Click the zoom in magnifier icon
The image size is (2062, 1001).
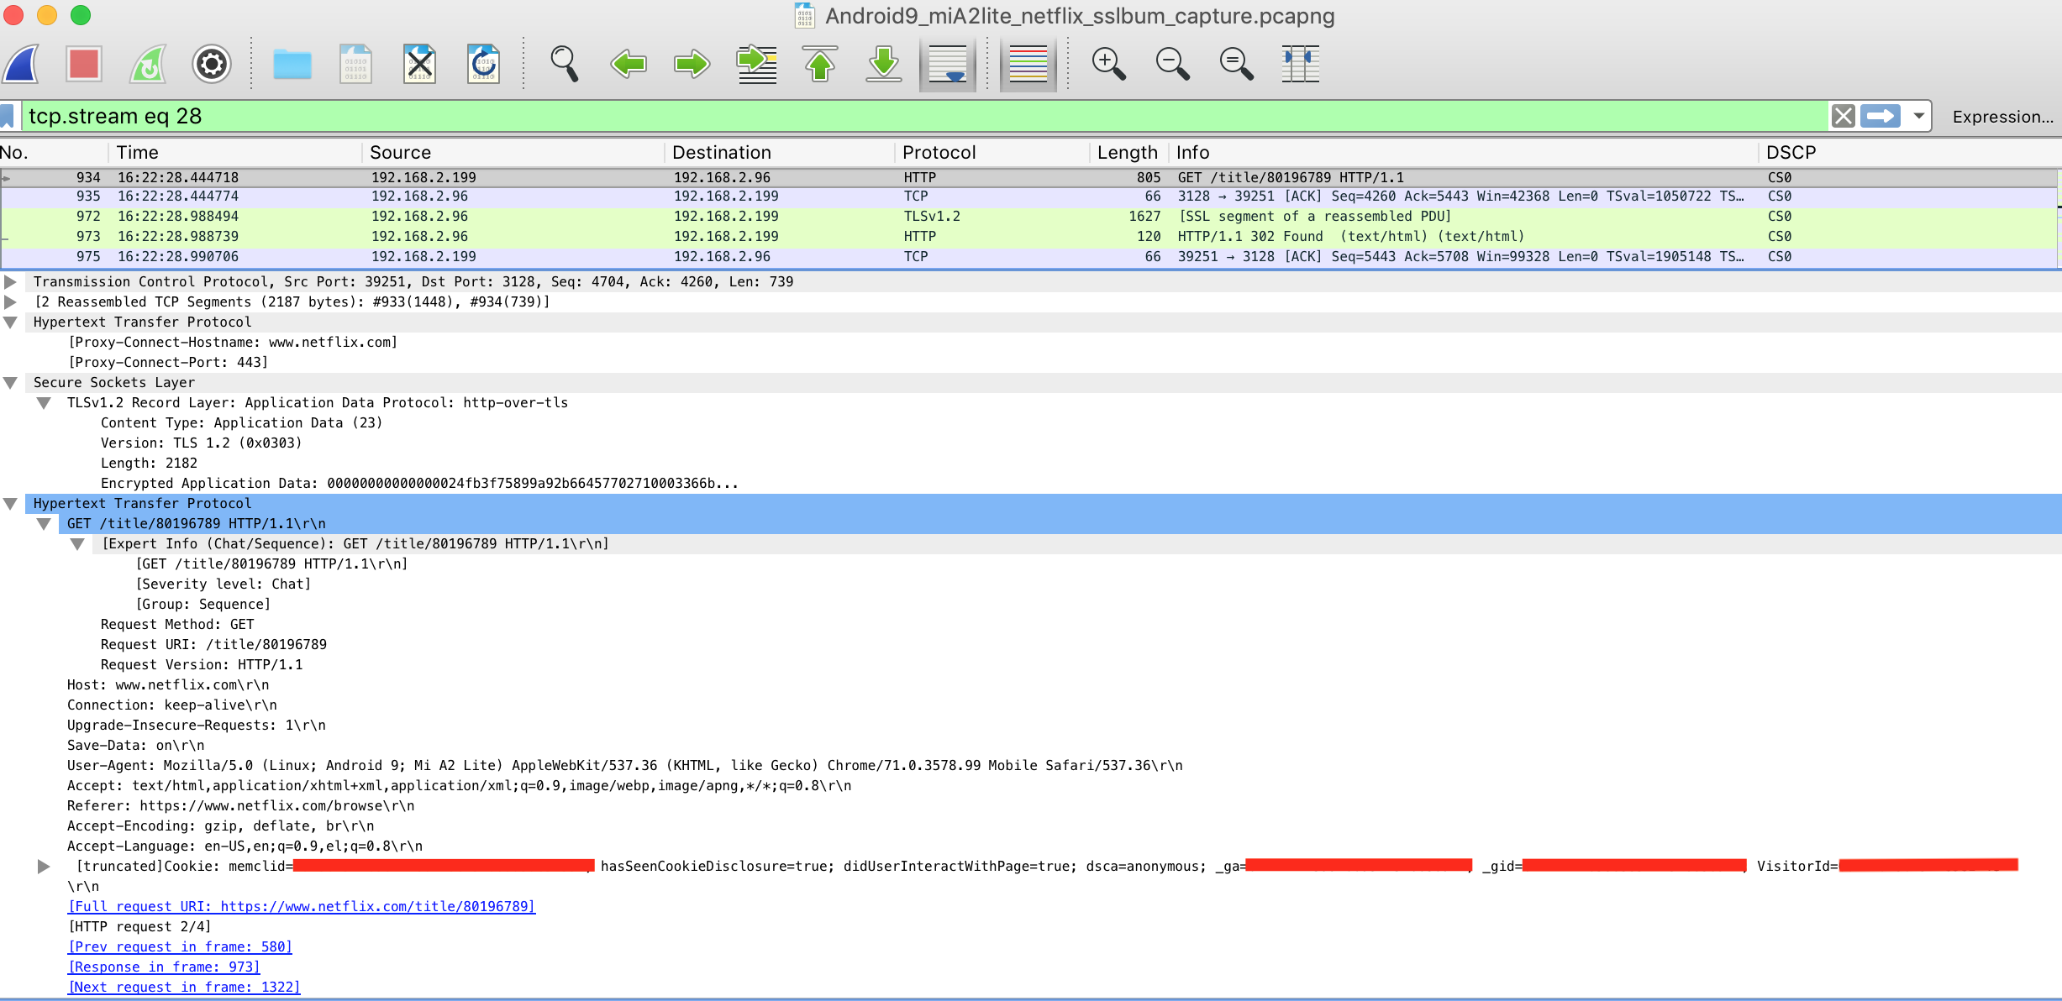pyautogui.click(x=1108, y=65)
